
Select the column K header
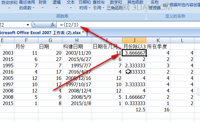(x=158, y=40)
